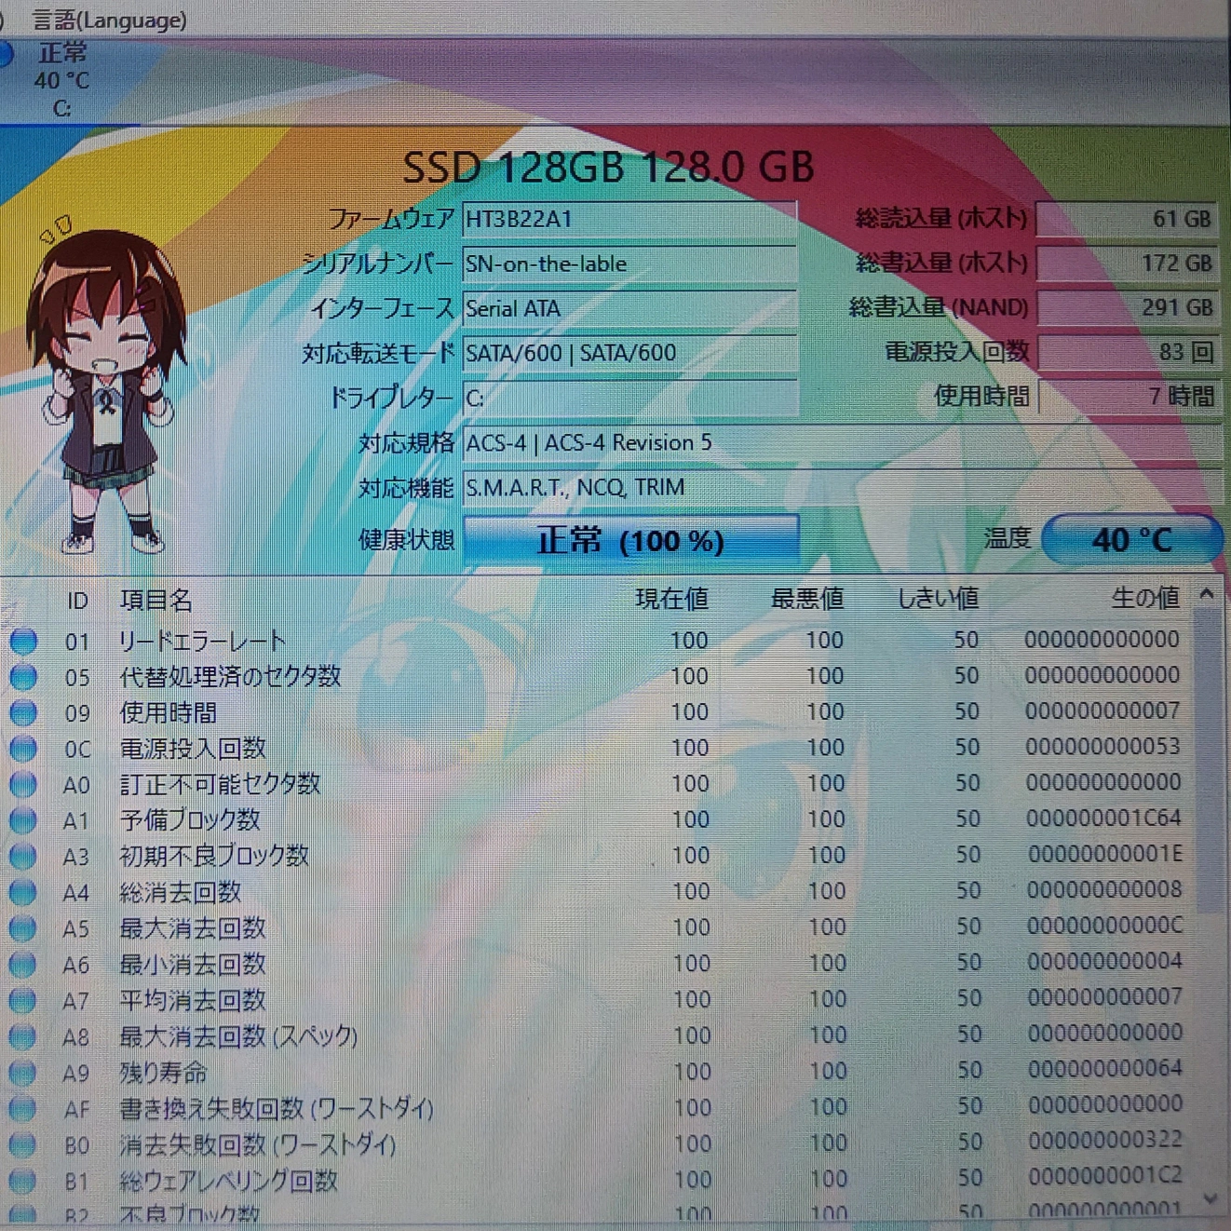Click the health status 正常 (100 %) button
The width and height of the screenshot is (1231, 1231).
[x=630, y=540]
